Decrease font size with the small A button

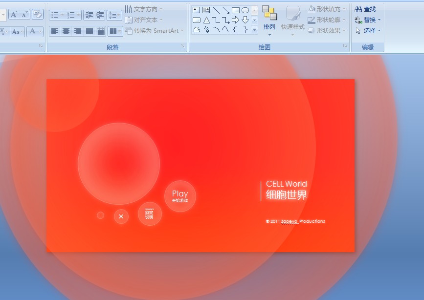24,14
